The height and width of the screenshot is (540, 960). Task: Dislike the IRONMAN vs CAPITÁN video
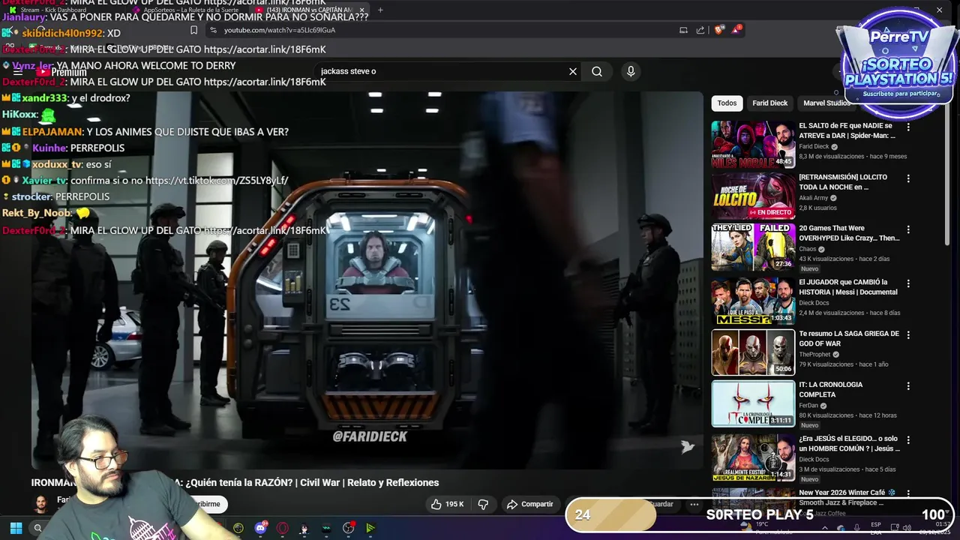[x=484, y=504]
